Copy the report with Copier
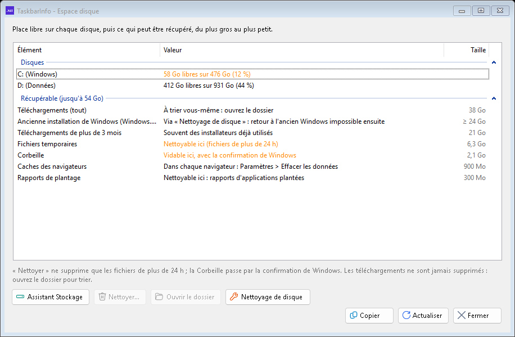Screen dimensions: 515x337 tap(369, 315)
